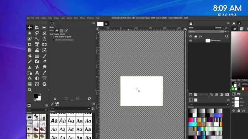248x139 pixels.
Task: Select the Smudge tool
Action: pyautogui.click(x=44, y=67)
